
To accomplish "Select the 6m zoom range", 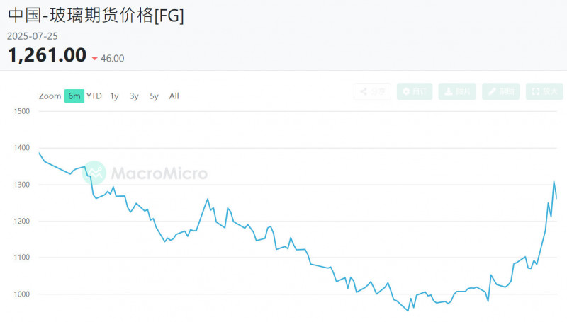I will tap(74, 96).
